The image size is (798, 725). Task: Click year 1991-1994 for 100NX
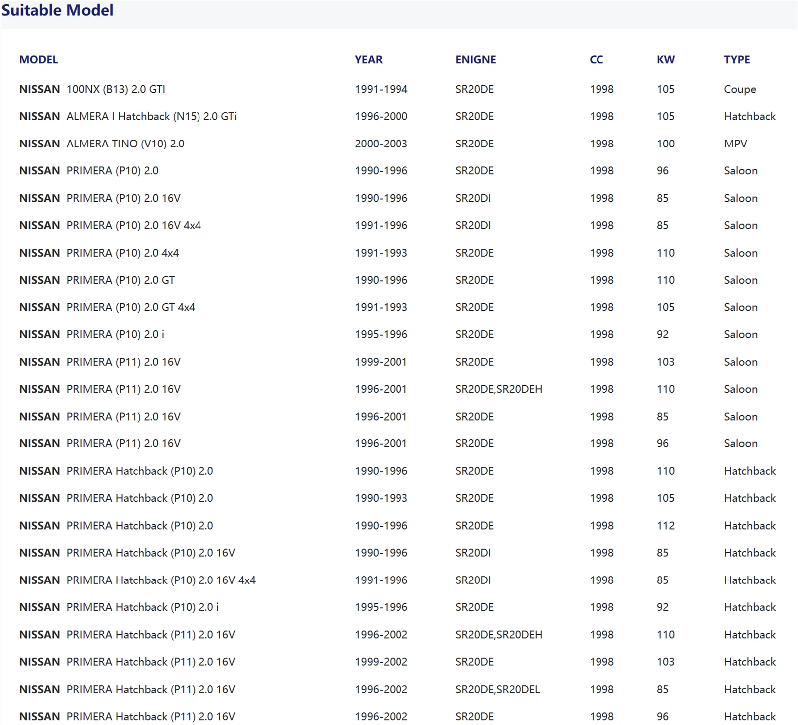(381, 89)
